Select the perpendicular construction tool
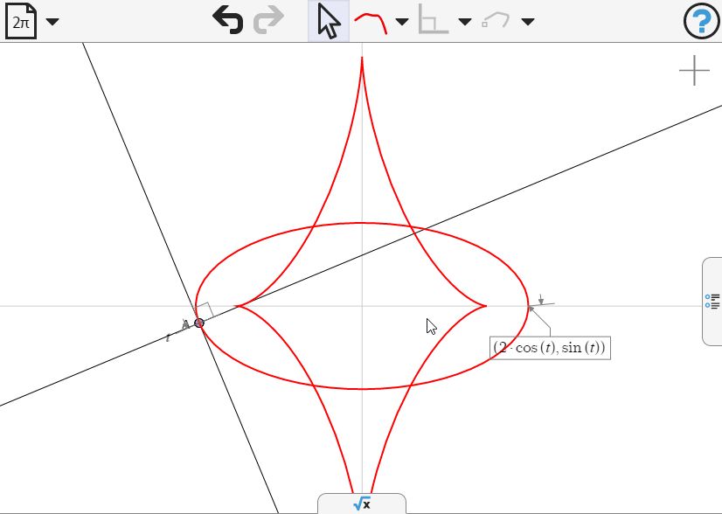The height and width of the screenshot is (514, 722). pyautogui.click(x=434, y=20)
